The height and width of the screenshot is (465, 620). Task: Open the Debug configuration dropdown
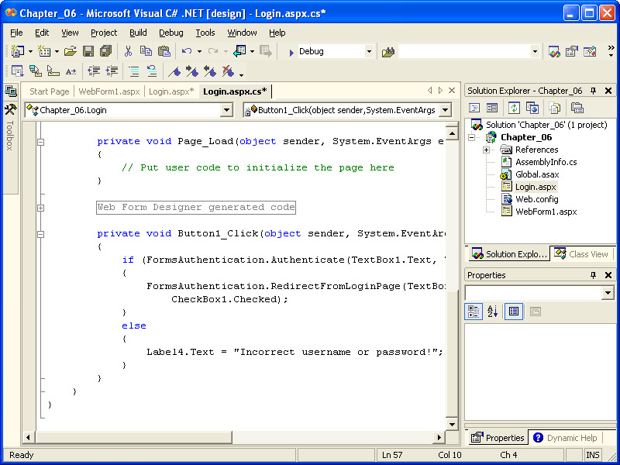[x=369, y=52]
